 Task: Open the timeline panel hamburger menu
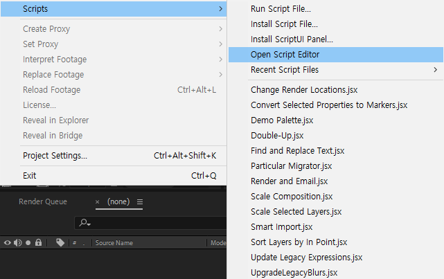(x=140, y=202)
